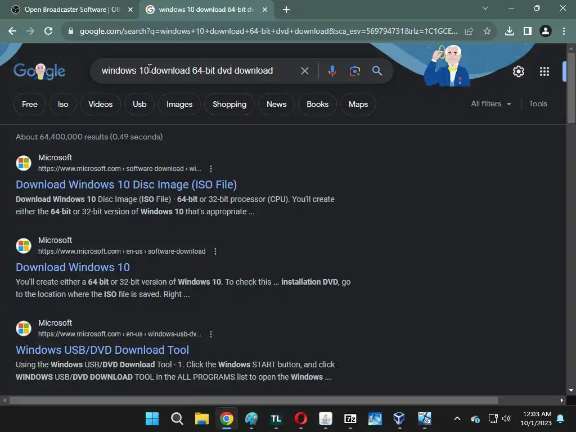Start voice search with microphone
Screen dimensions: 576x432
click(x=332, y=70)
